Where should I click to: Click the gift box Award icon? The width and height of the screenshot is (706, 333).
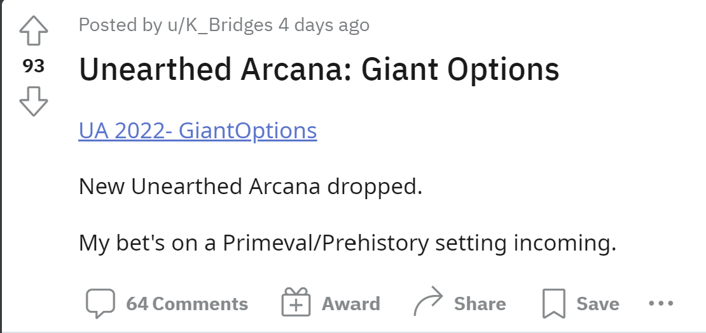click(296, 303)
